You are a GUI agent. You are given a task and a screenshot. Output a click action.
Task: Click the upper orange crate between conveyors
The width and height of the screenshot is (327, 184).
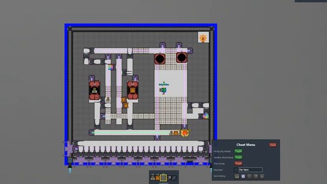[x=124, y=100]
